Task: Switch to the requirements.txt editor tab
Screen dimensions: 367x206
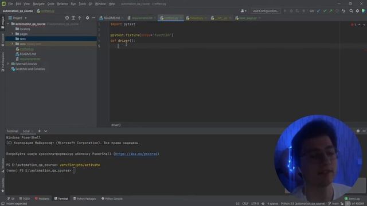Action: pyautogui.click(x=142, y=18)
